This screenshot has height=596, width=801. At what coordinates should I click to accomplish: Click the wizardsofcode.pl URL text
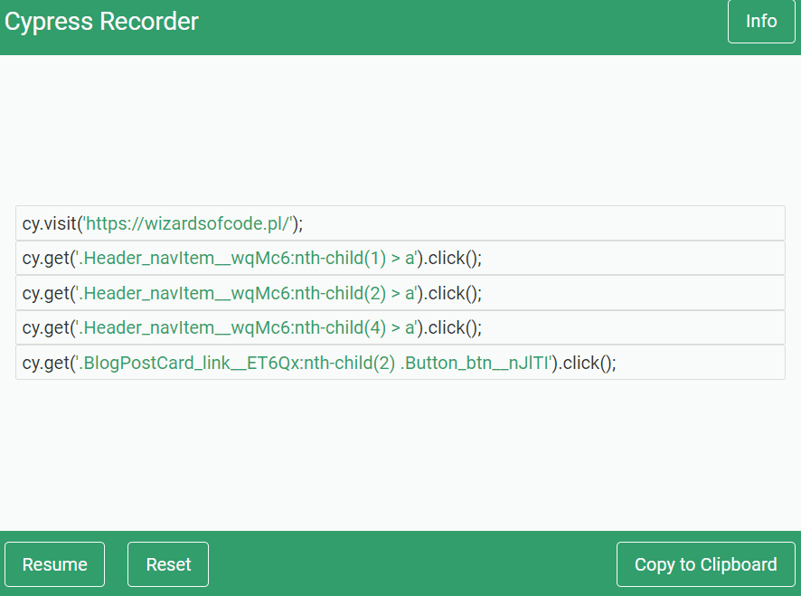click(189, 223)
